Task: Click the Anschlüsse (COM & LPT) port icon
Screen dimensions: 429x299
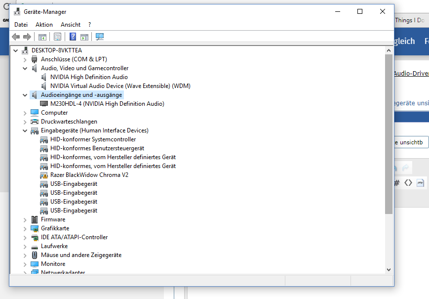Action: pyautogui.click(x=34, y=59)
